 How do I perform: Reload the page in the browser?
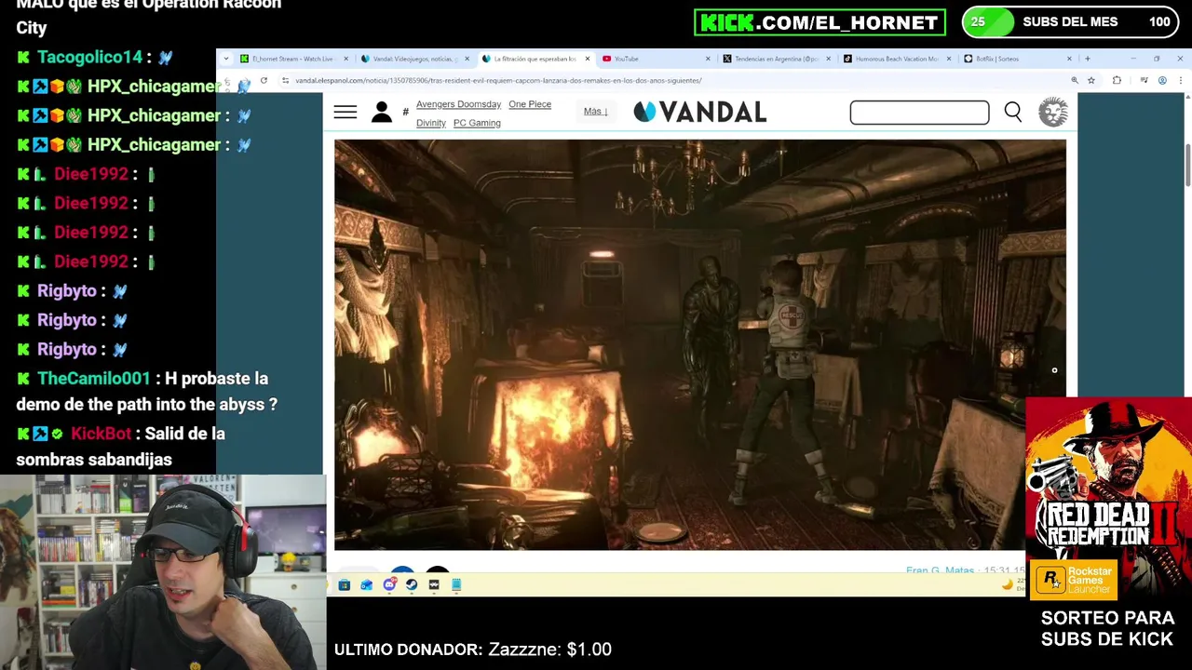coord(264,81)
